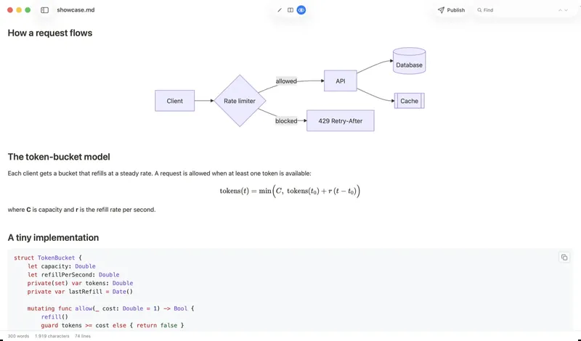The image size is (581, 341).
Task: Click the Client node in diagram
Action: (x=174, y=101)
